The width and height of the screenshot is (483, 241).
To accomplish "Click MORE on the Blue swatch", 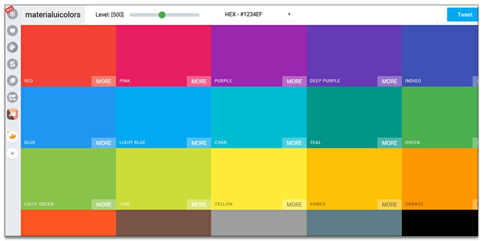I will [103, 143].
